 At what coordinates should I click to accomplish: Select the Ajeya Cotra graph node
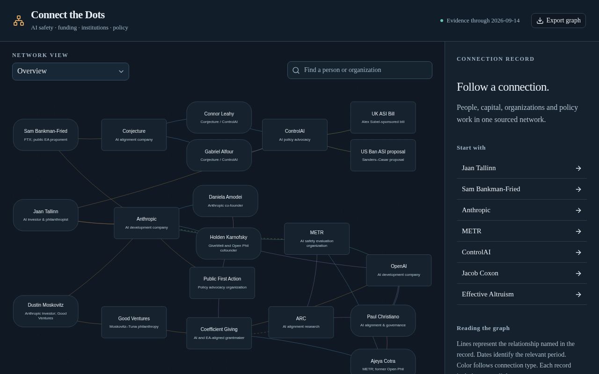click(x=383, y=361)
